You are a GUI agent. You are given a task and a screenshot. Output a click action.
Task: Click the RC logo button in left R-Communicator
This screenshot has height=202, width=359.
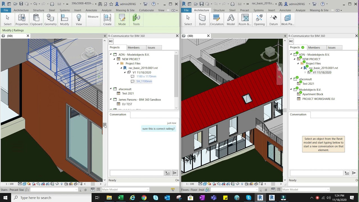click(111, 41)
